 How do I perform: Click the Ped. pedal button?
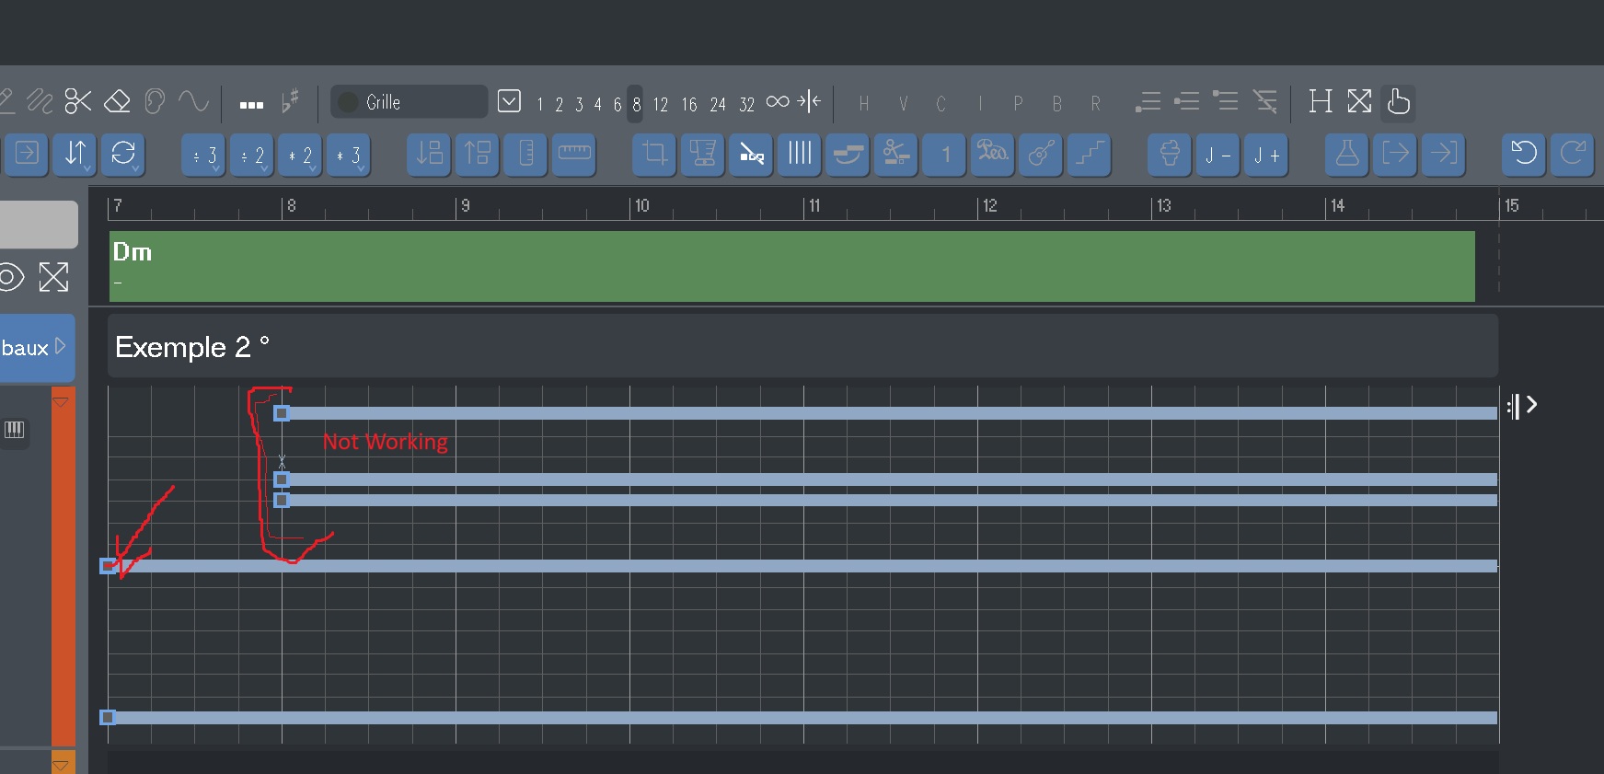(992, 154)
